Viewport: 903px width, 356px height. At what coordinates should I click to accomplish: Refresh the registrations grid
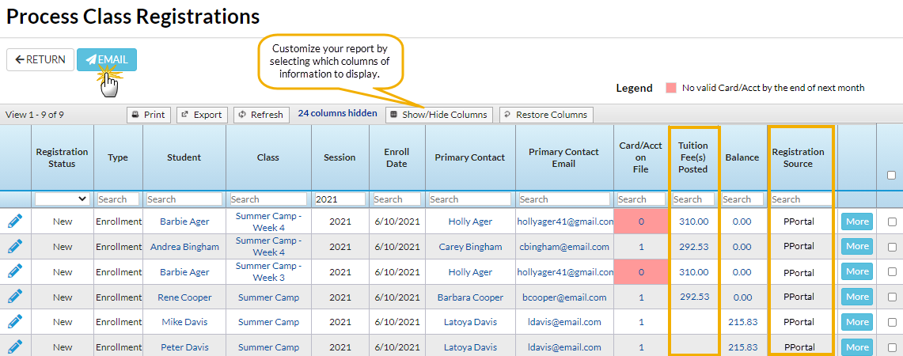261,115
